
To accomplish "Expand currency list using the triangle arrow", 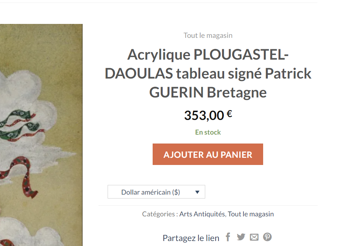I will coord(197,192).
